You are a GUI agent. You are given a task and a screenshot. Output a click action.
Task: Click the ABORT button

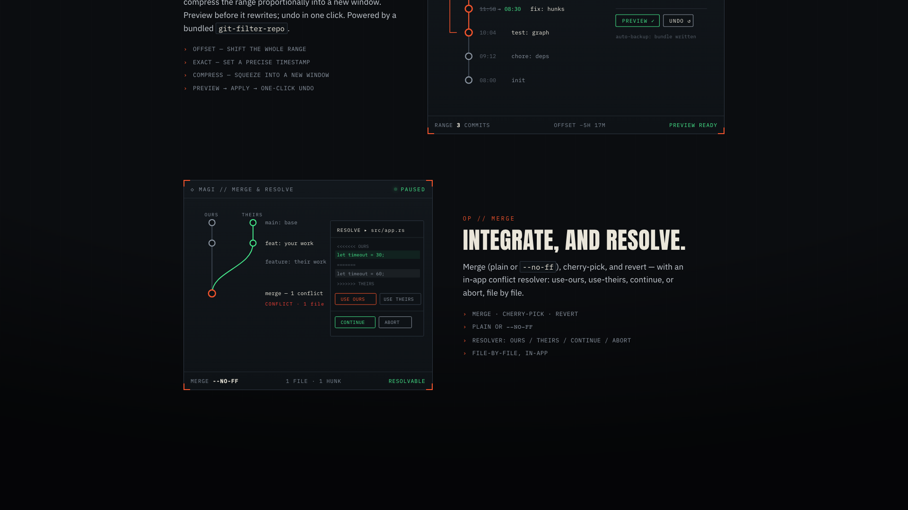pos(395,323)
